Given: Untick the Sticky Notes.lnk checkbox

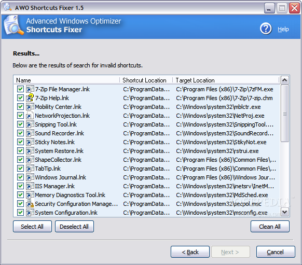Looking at the screenshot, I should [20, 142].
